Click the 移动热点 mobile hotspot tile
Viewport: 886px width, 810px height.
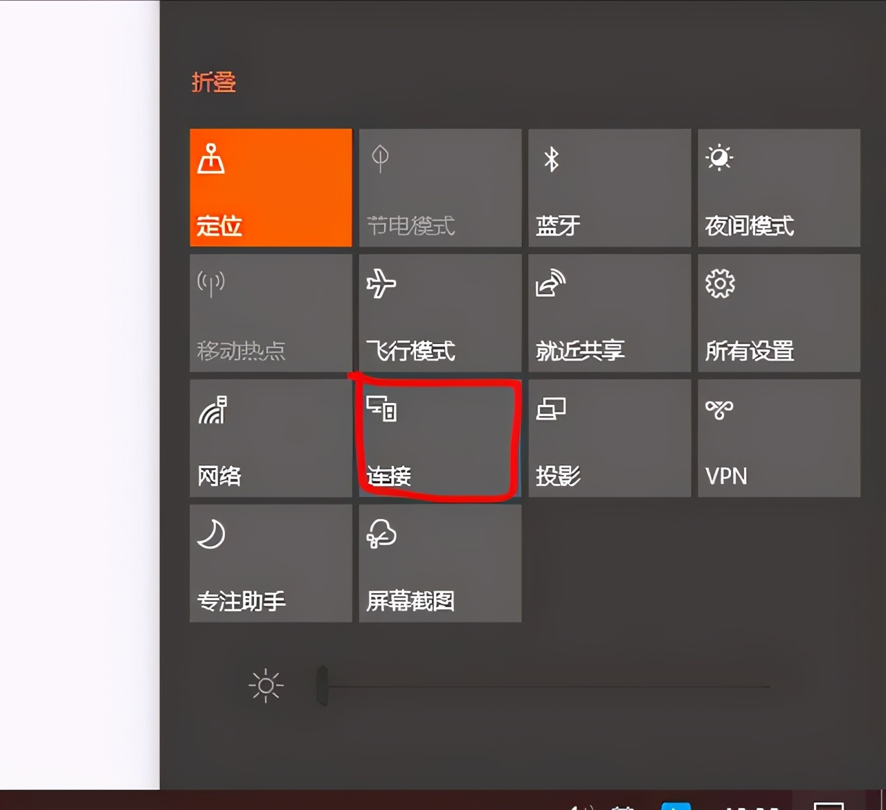coord(271,313)
